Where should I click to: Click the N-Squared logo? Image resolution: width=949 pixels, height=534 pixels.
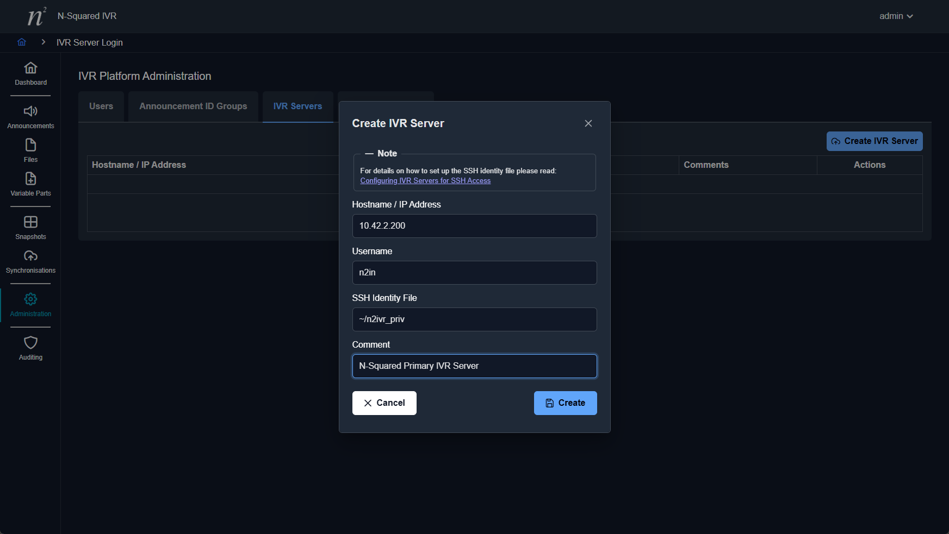[x=36, y=16]
